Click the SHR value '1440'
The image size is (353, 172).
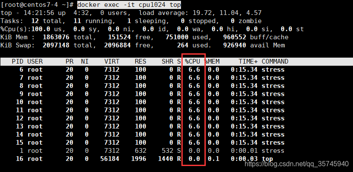pos(166,159)
